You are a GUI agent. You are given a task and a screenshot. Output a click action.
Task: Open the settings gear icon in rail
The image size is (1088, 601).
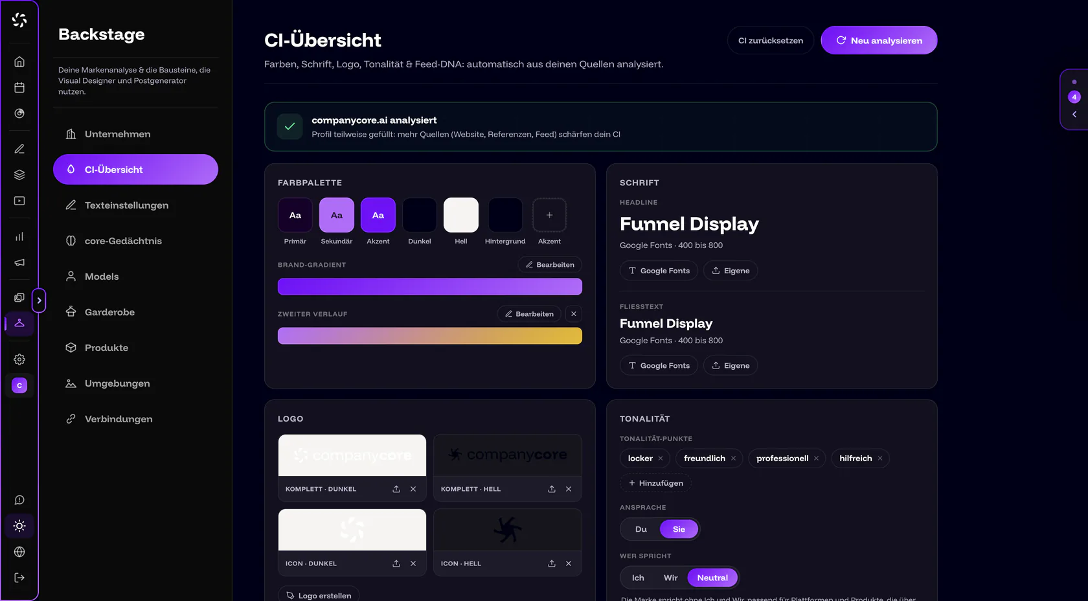coord(19,359)
